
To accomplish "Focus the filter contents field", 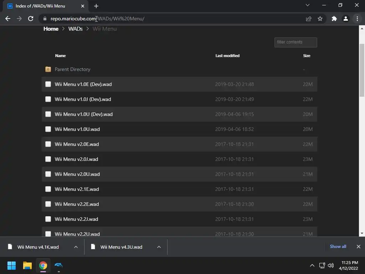I will click(x=295, y=42).
